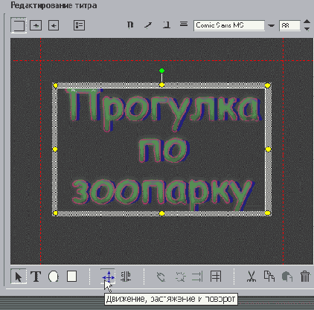The height and width of the screenshot is (310, 314).
Task: Select the arrow selection tool
Action: [19, 277]
